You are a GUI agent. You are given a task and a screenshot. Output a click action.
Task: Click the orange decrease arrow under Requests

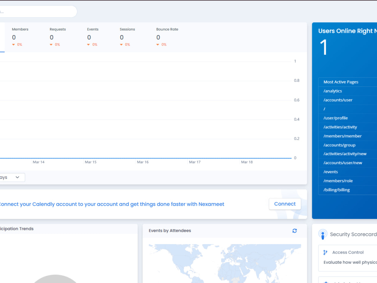tap(51, 45)
